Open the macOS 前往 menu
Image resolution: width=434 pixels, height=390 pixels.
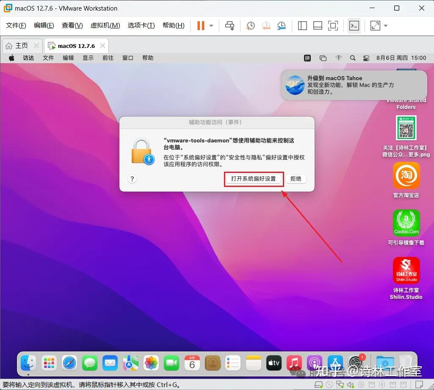tap(108, 58)
